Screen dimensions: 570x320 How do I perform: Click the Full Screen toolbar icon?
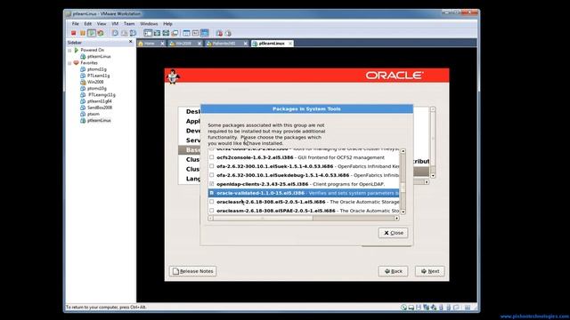(x=166, y=33)
